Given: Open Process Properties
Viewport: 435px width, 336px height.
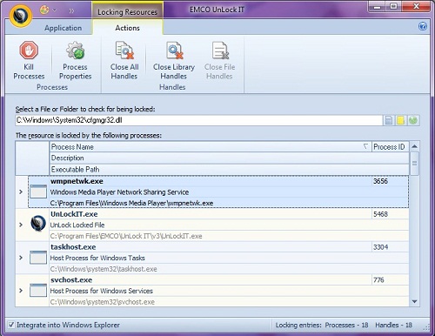Looking at the screenshot, I should tap(75, 61).
